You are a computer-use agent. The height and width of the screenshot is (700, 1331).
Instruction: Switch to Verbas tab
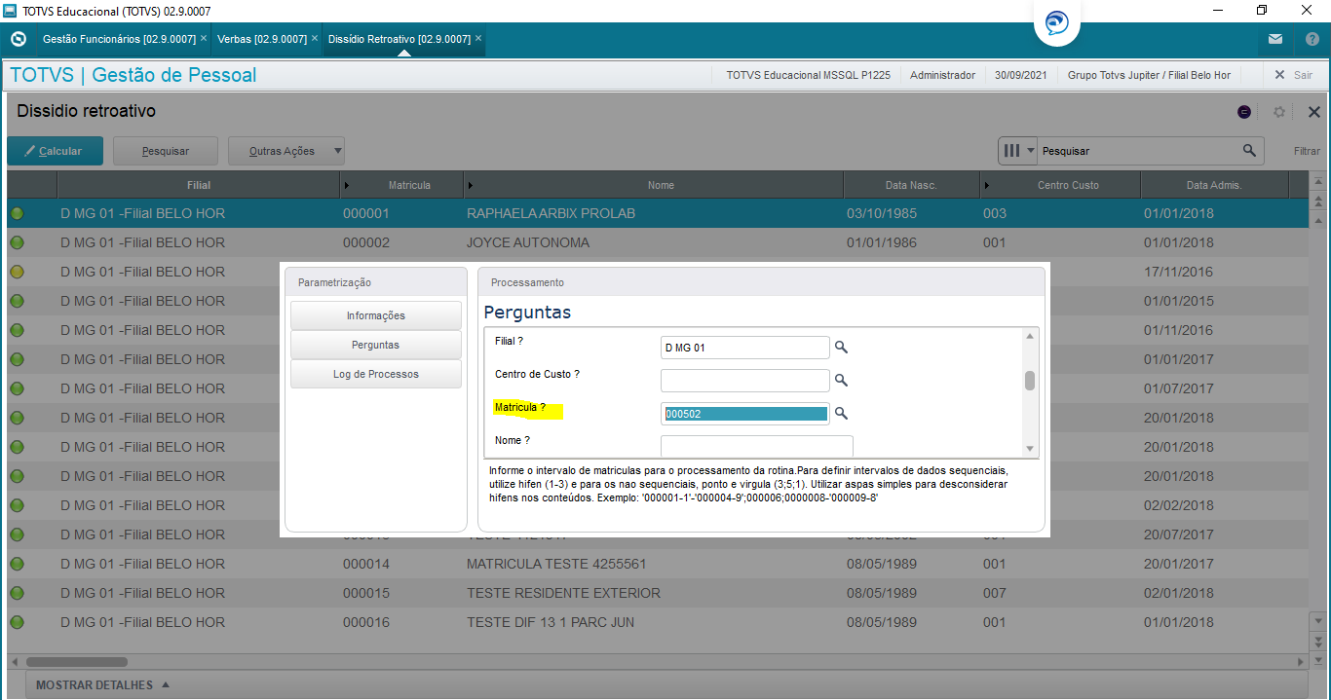(261, 39)
